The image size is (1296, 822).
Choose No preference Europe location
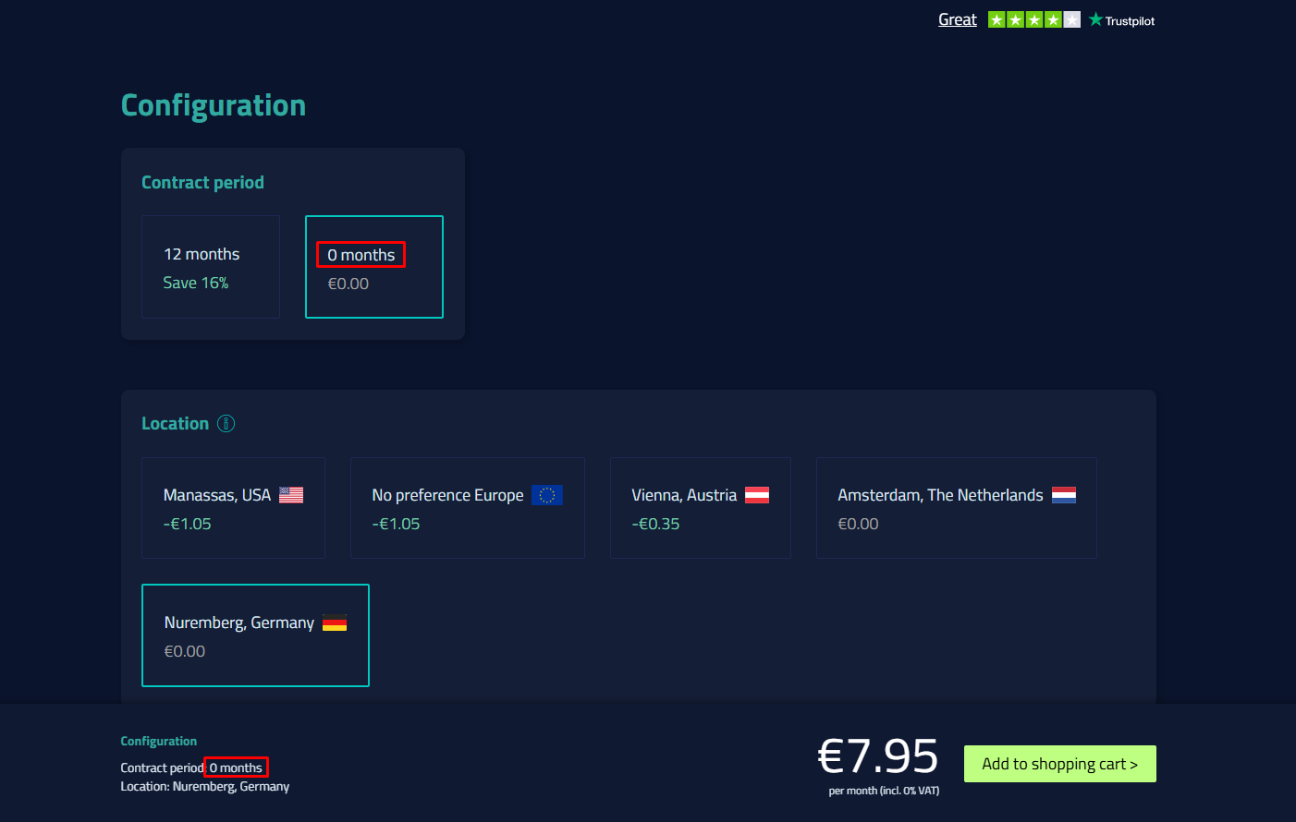(467, 508)
